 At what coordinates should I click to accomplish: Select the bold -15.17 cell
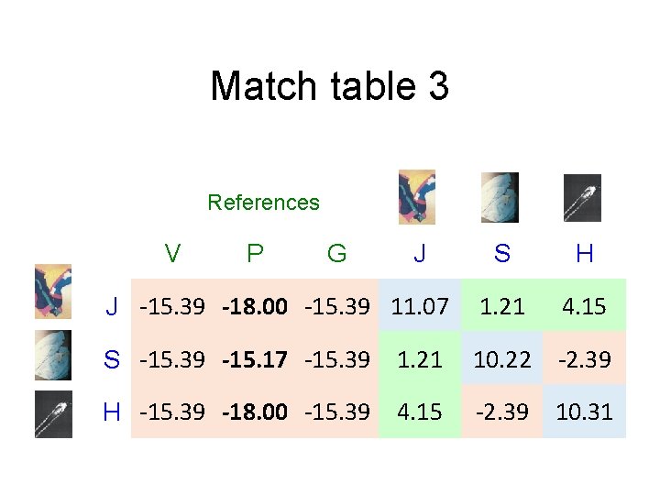point(255,359)
